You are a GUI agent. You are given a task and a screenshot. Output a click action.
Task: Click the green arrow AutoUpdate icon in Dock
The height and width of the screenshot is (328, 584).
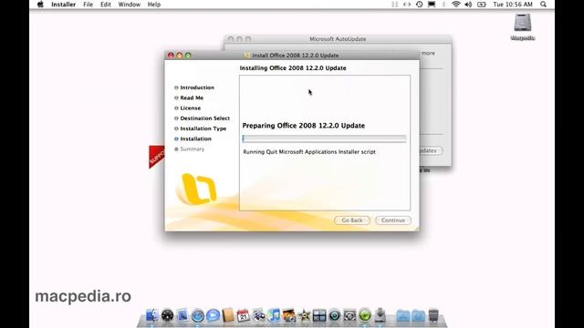click(x=365, y=315)
